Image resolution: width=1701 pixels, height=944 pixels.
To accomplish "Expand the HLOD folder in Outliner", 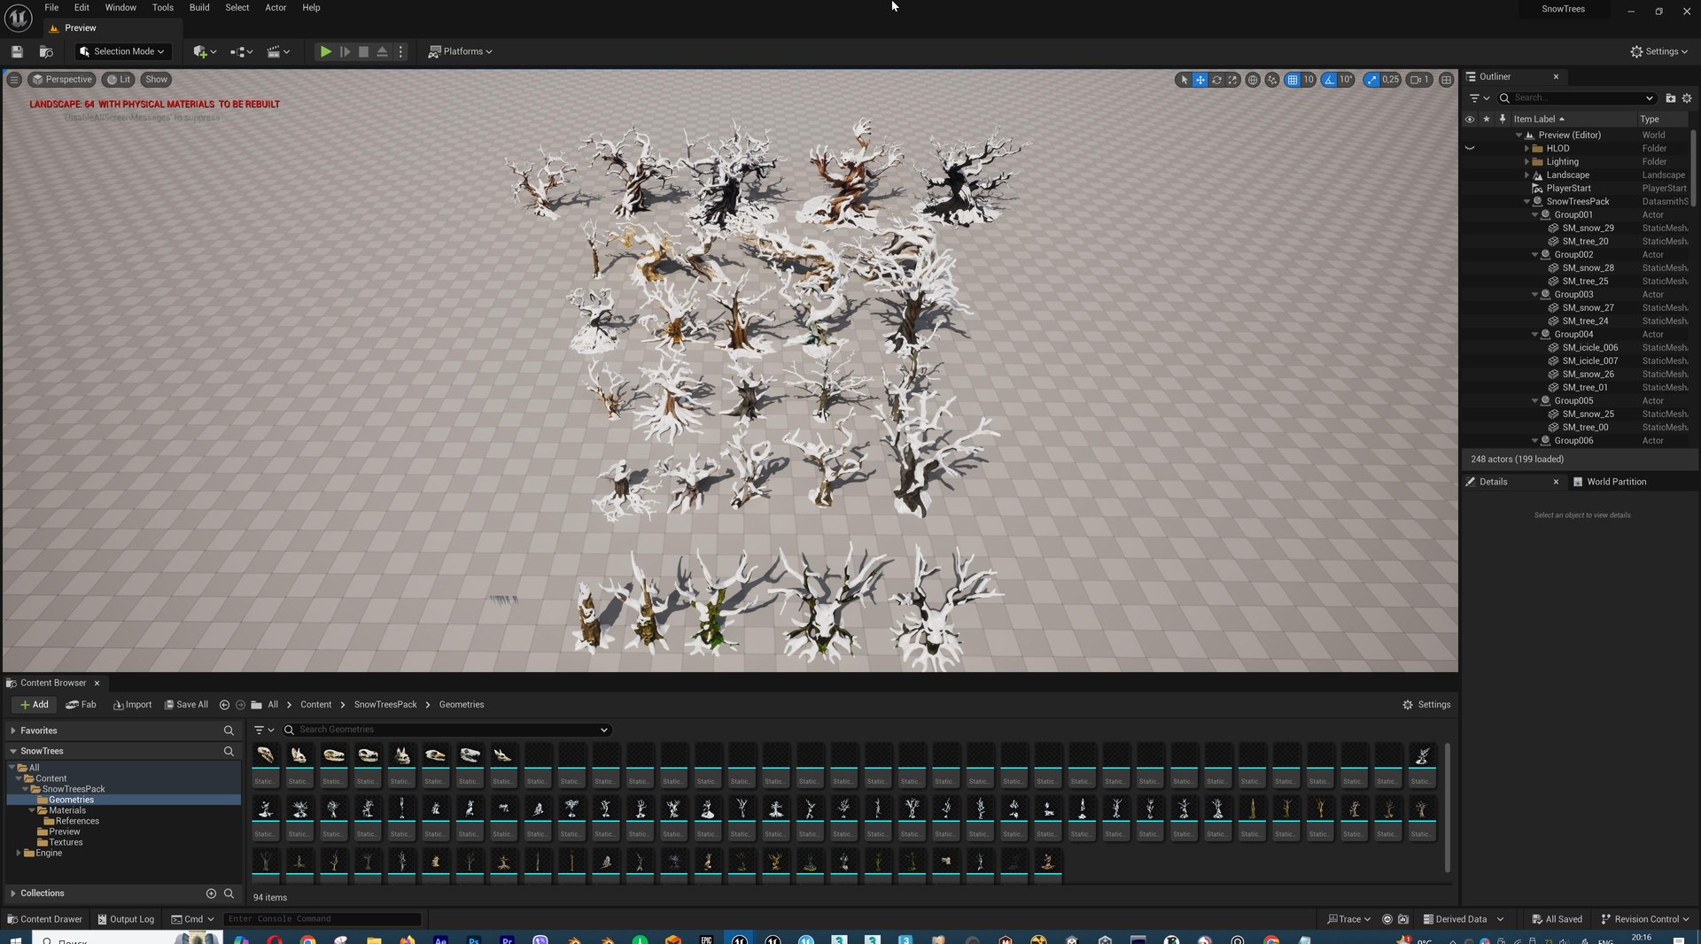I will click(x=1526, y=149).
